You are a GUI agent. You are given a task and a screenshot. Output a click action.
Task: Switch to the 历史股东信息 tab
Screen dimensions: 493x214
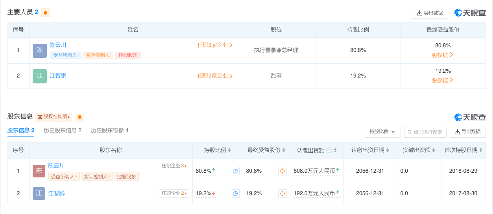[x=63, y=130]
